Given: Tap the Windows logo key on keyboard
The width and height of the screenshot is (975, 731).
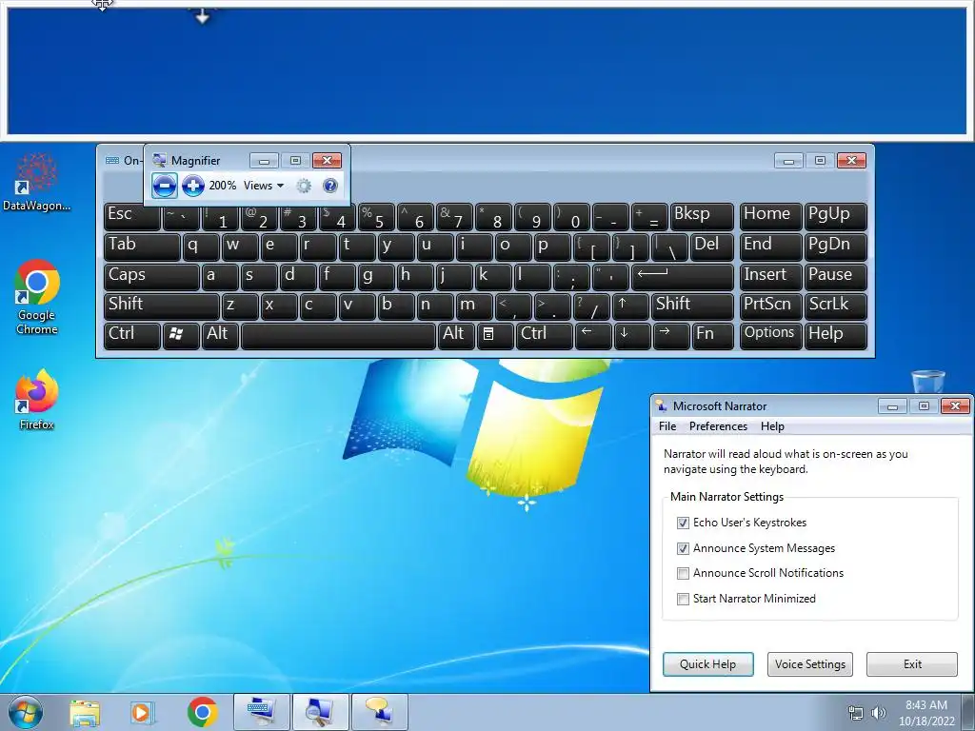Looking at the screenshot, I should click(180, 336).
